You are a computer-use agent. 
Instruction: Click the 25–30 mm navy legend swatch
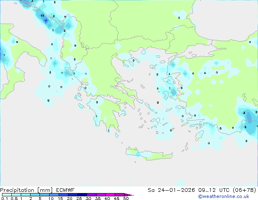click(82, 195)
